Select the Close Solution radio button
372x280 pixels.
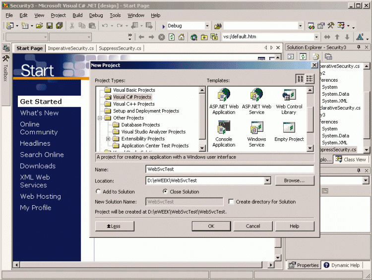pyautogui.click(x=165, y=191)
